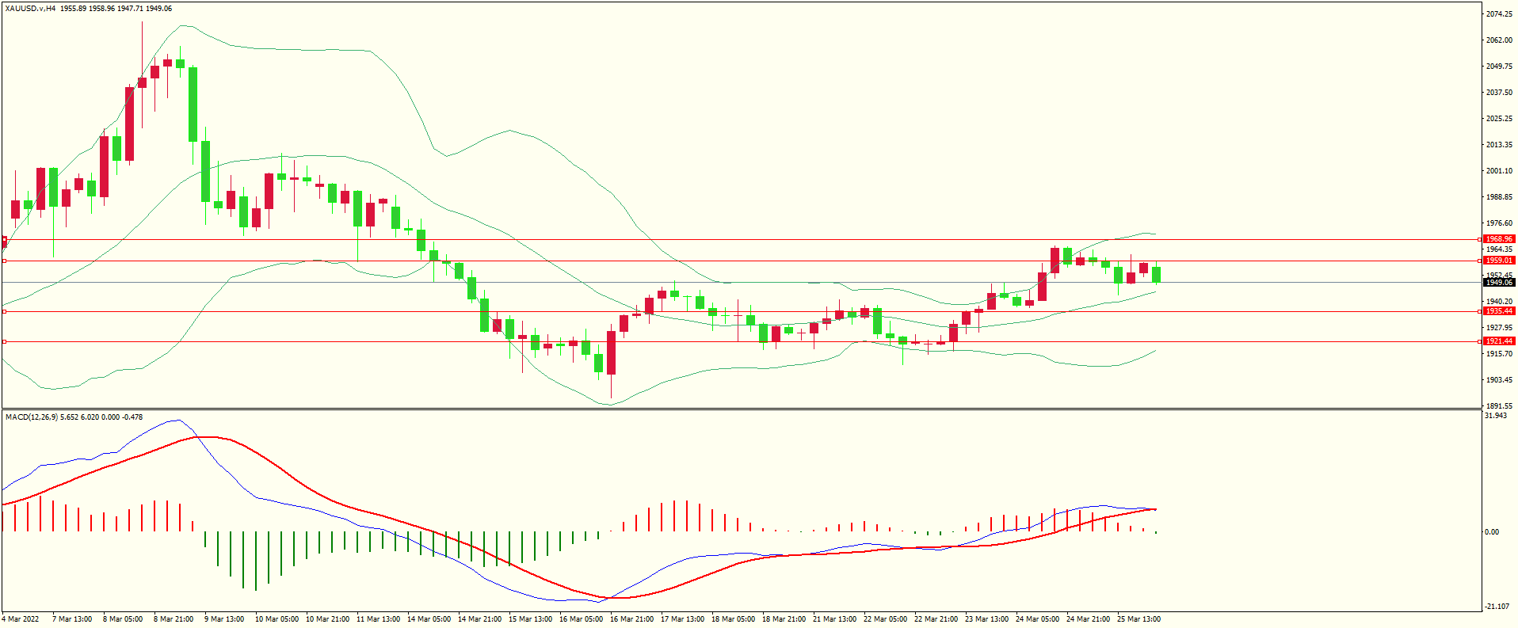This screenshot has width=1518, height=628.
Task: Click the 7 Mar 13:00 time label
Action: pyautogui.click(x=72, y=619)
